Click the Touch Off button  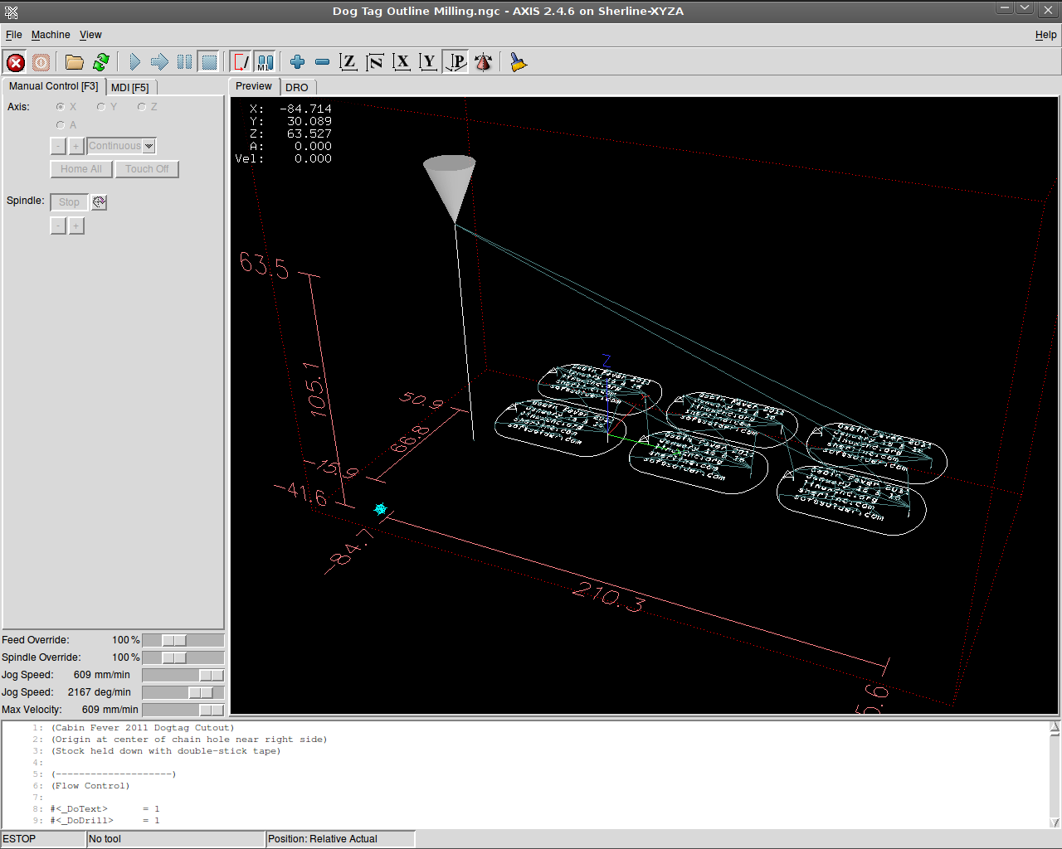(147, 169)
